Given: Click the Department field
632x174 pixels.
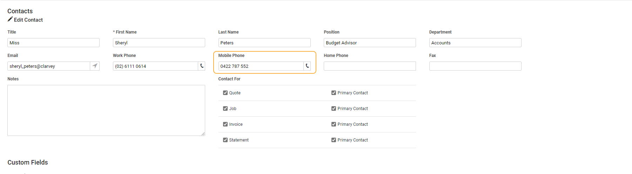Looking at the screenshot, I should (475, 43).
